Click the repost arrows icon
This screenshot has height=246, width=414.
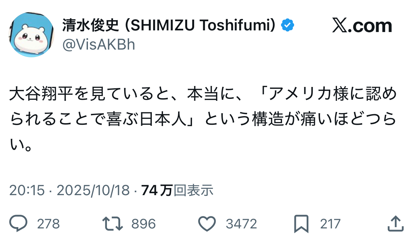112,224
